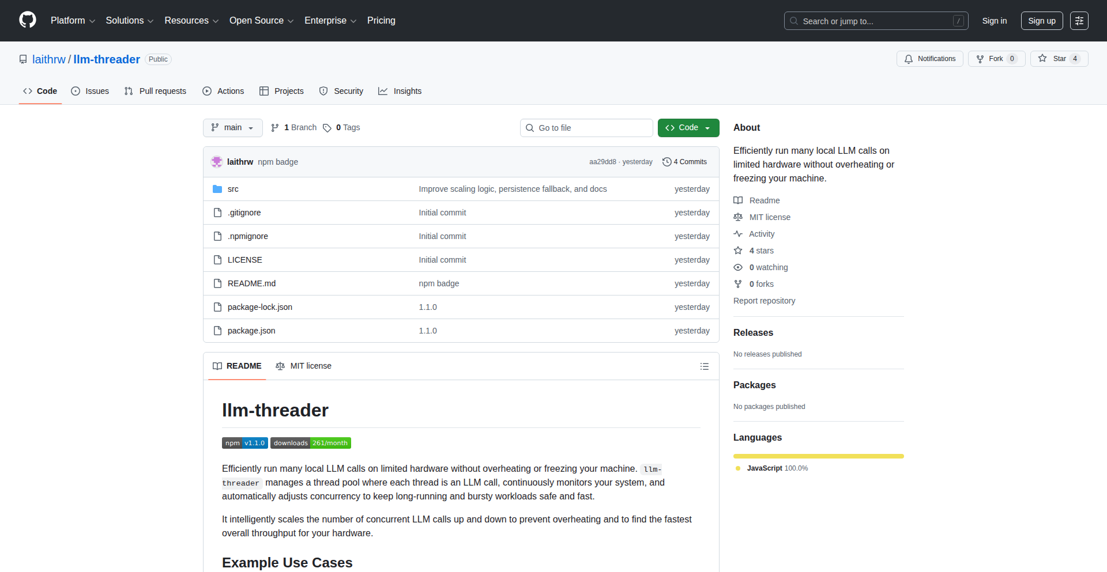Click the JavaScript language bar
Viewport: 1107px width, 572px height.
[x=818, y=456]
